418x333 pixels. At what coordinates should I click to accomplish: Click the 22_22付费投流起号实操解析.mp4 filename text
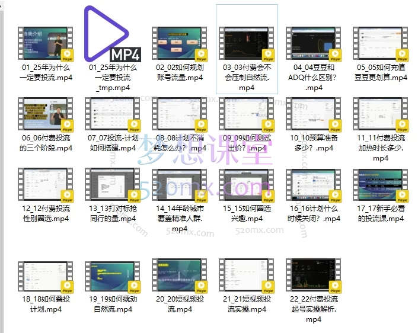[314, 310]
